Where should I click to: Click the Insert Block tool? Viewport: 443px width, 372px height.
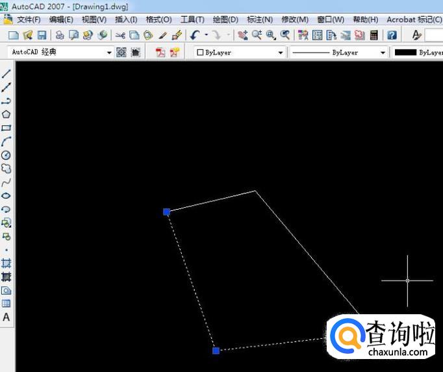point(6,223)
